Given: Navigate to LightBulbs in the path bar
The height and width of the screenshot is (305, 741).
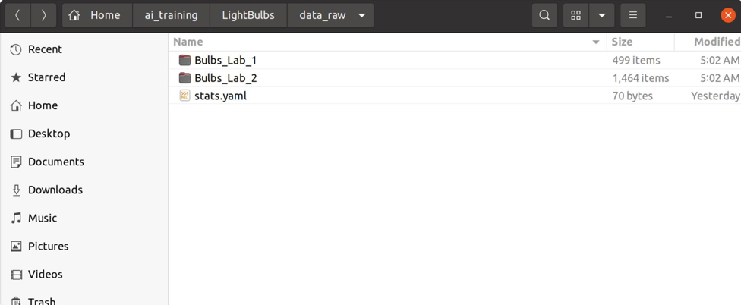Looking at the screenshot, I should click(x=248, y=15).
